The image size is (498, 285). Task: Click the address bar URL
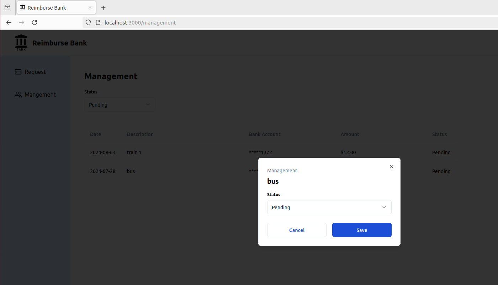[x=140, y=22]
